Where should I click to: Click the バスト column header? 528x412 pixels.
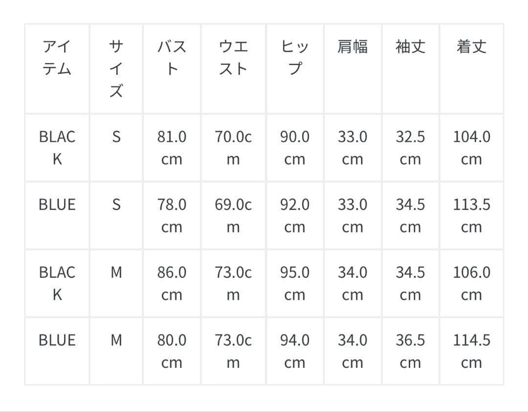[172, 58]
